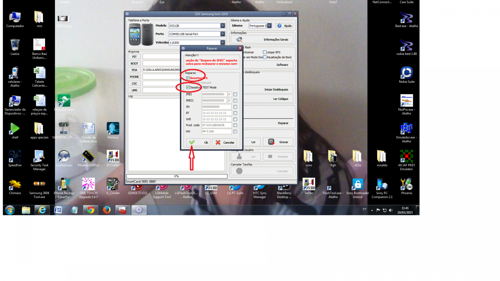Tick the Atualização de Boot checkbox
This screenshot has height=281, width=500.
pyautogui.click(x=265, y=57)
